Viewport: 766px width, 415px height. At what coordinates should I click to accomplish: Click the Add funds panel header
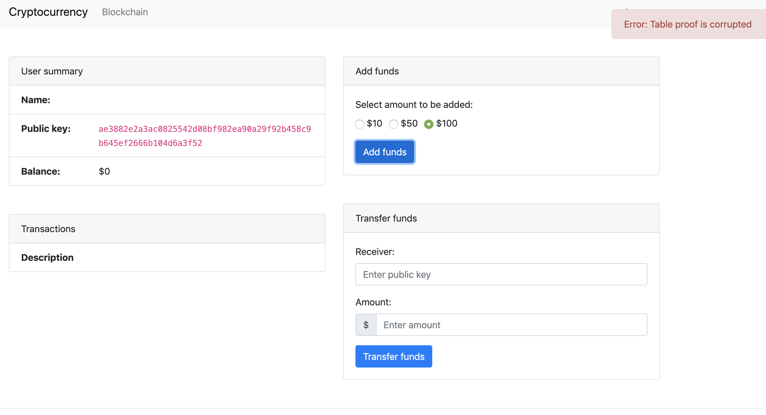coord(377,71)
